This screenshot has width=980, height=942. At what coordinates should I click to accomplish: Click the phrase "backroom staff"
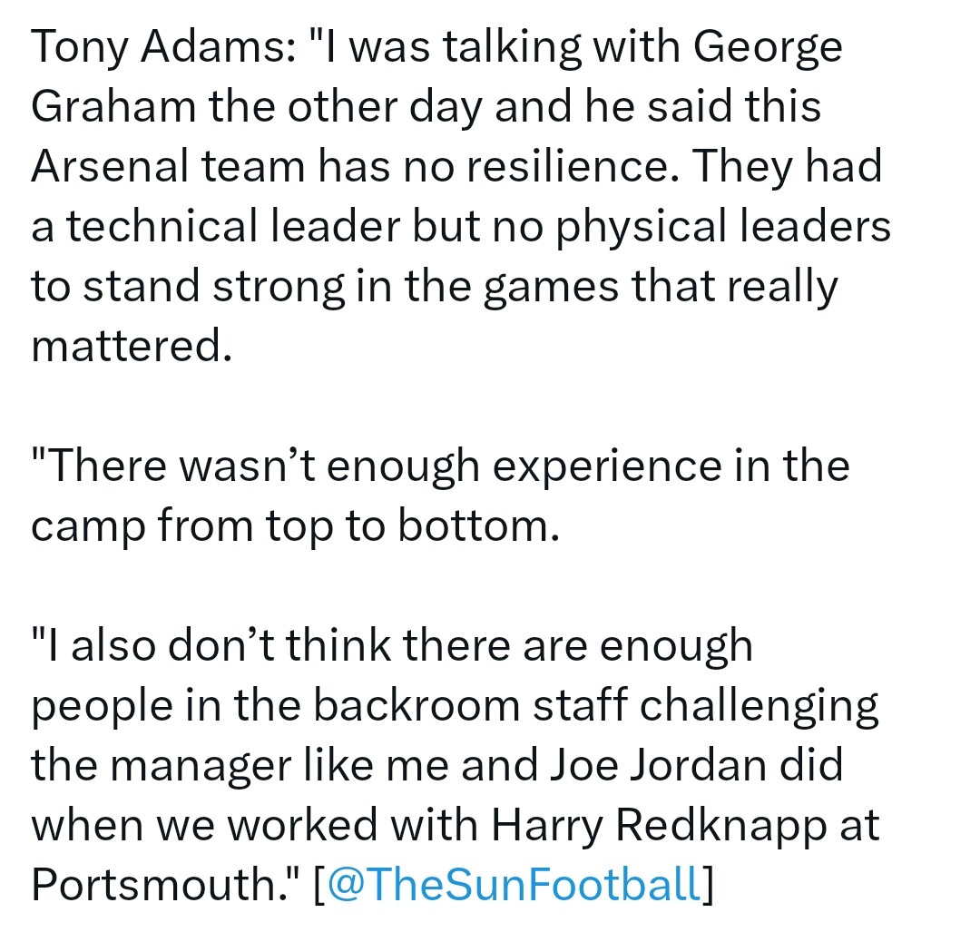[x=470, y=705]
